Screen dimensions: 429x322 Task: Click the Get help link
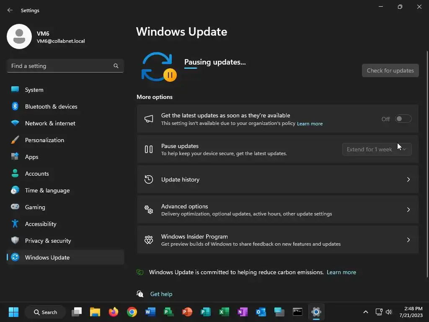coord(161,294)
